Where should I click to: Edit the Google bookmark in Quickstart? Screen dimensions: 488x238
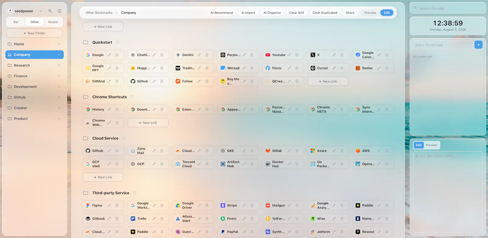pyautogui.click(x=109, y=55)
